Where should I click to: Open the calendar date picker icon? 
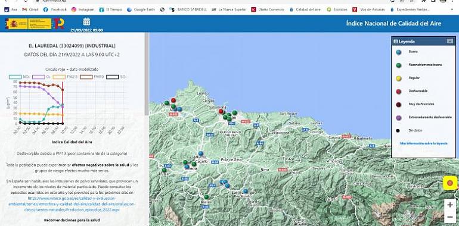pyautogui.click(x=86, y=21)
